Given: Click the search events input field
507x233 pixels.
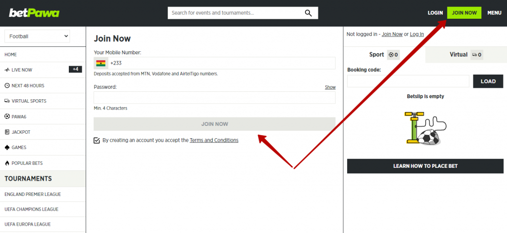Looking at the screenshot, I should pyautogui.click(x=237, y=13).
